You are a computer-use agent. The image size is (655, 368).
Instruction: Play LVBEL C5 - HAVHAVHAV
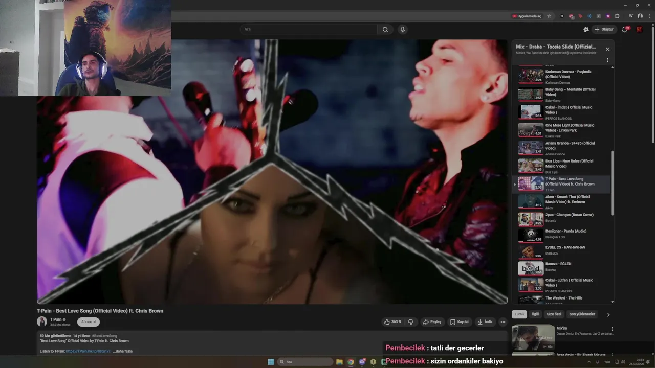click(x=561, y=251)
